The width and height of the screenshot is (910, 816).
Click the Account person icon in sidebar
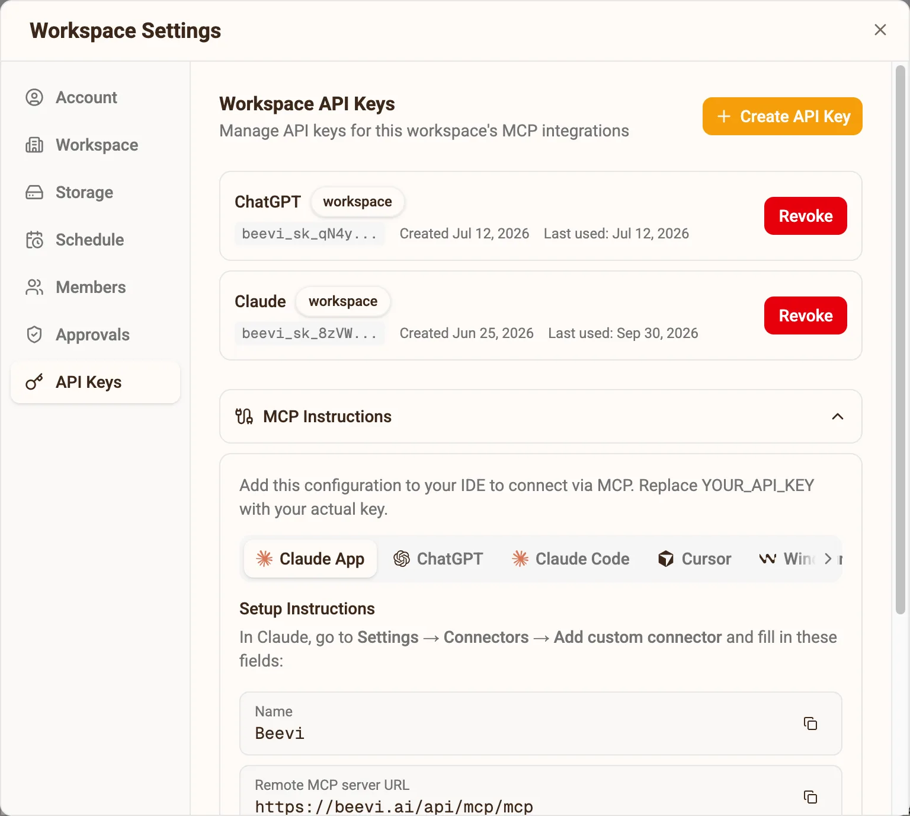(x=34, y=97)
